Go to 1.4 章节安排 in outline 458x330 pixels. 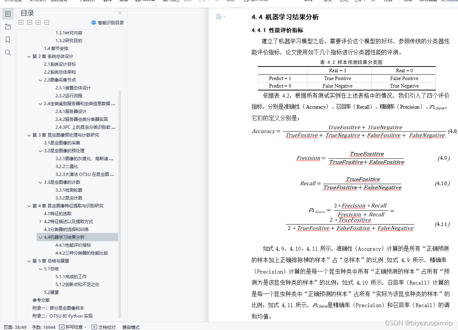[56, 49]
